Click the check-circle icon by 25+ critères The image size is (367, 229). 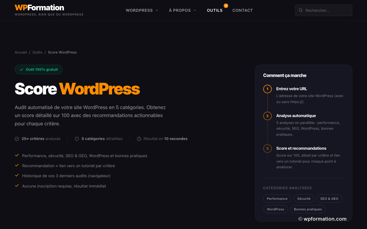17,139
